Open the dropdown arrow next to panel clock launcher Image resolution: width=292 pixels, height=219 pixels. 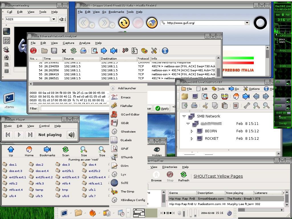tap(128, 212)
